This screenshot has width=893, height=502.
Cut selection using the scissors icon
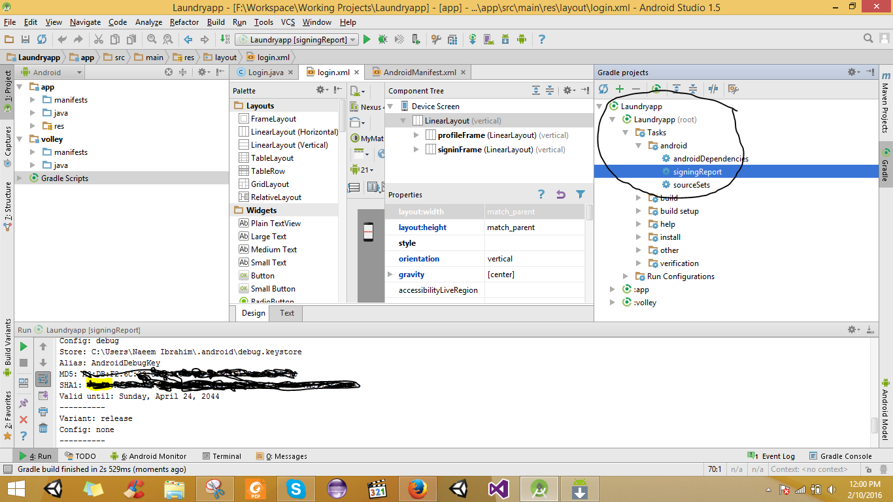[99, 40]
